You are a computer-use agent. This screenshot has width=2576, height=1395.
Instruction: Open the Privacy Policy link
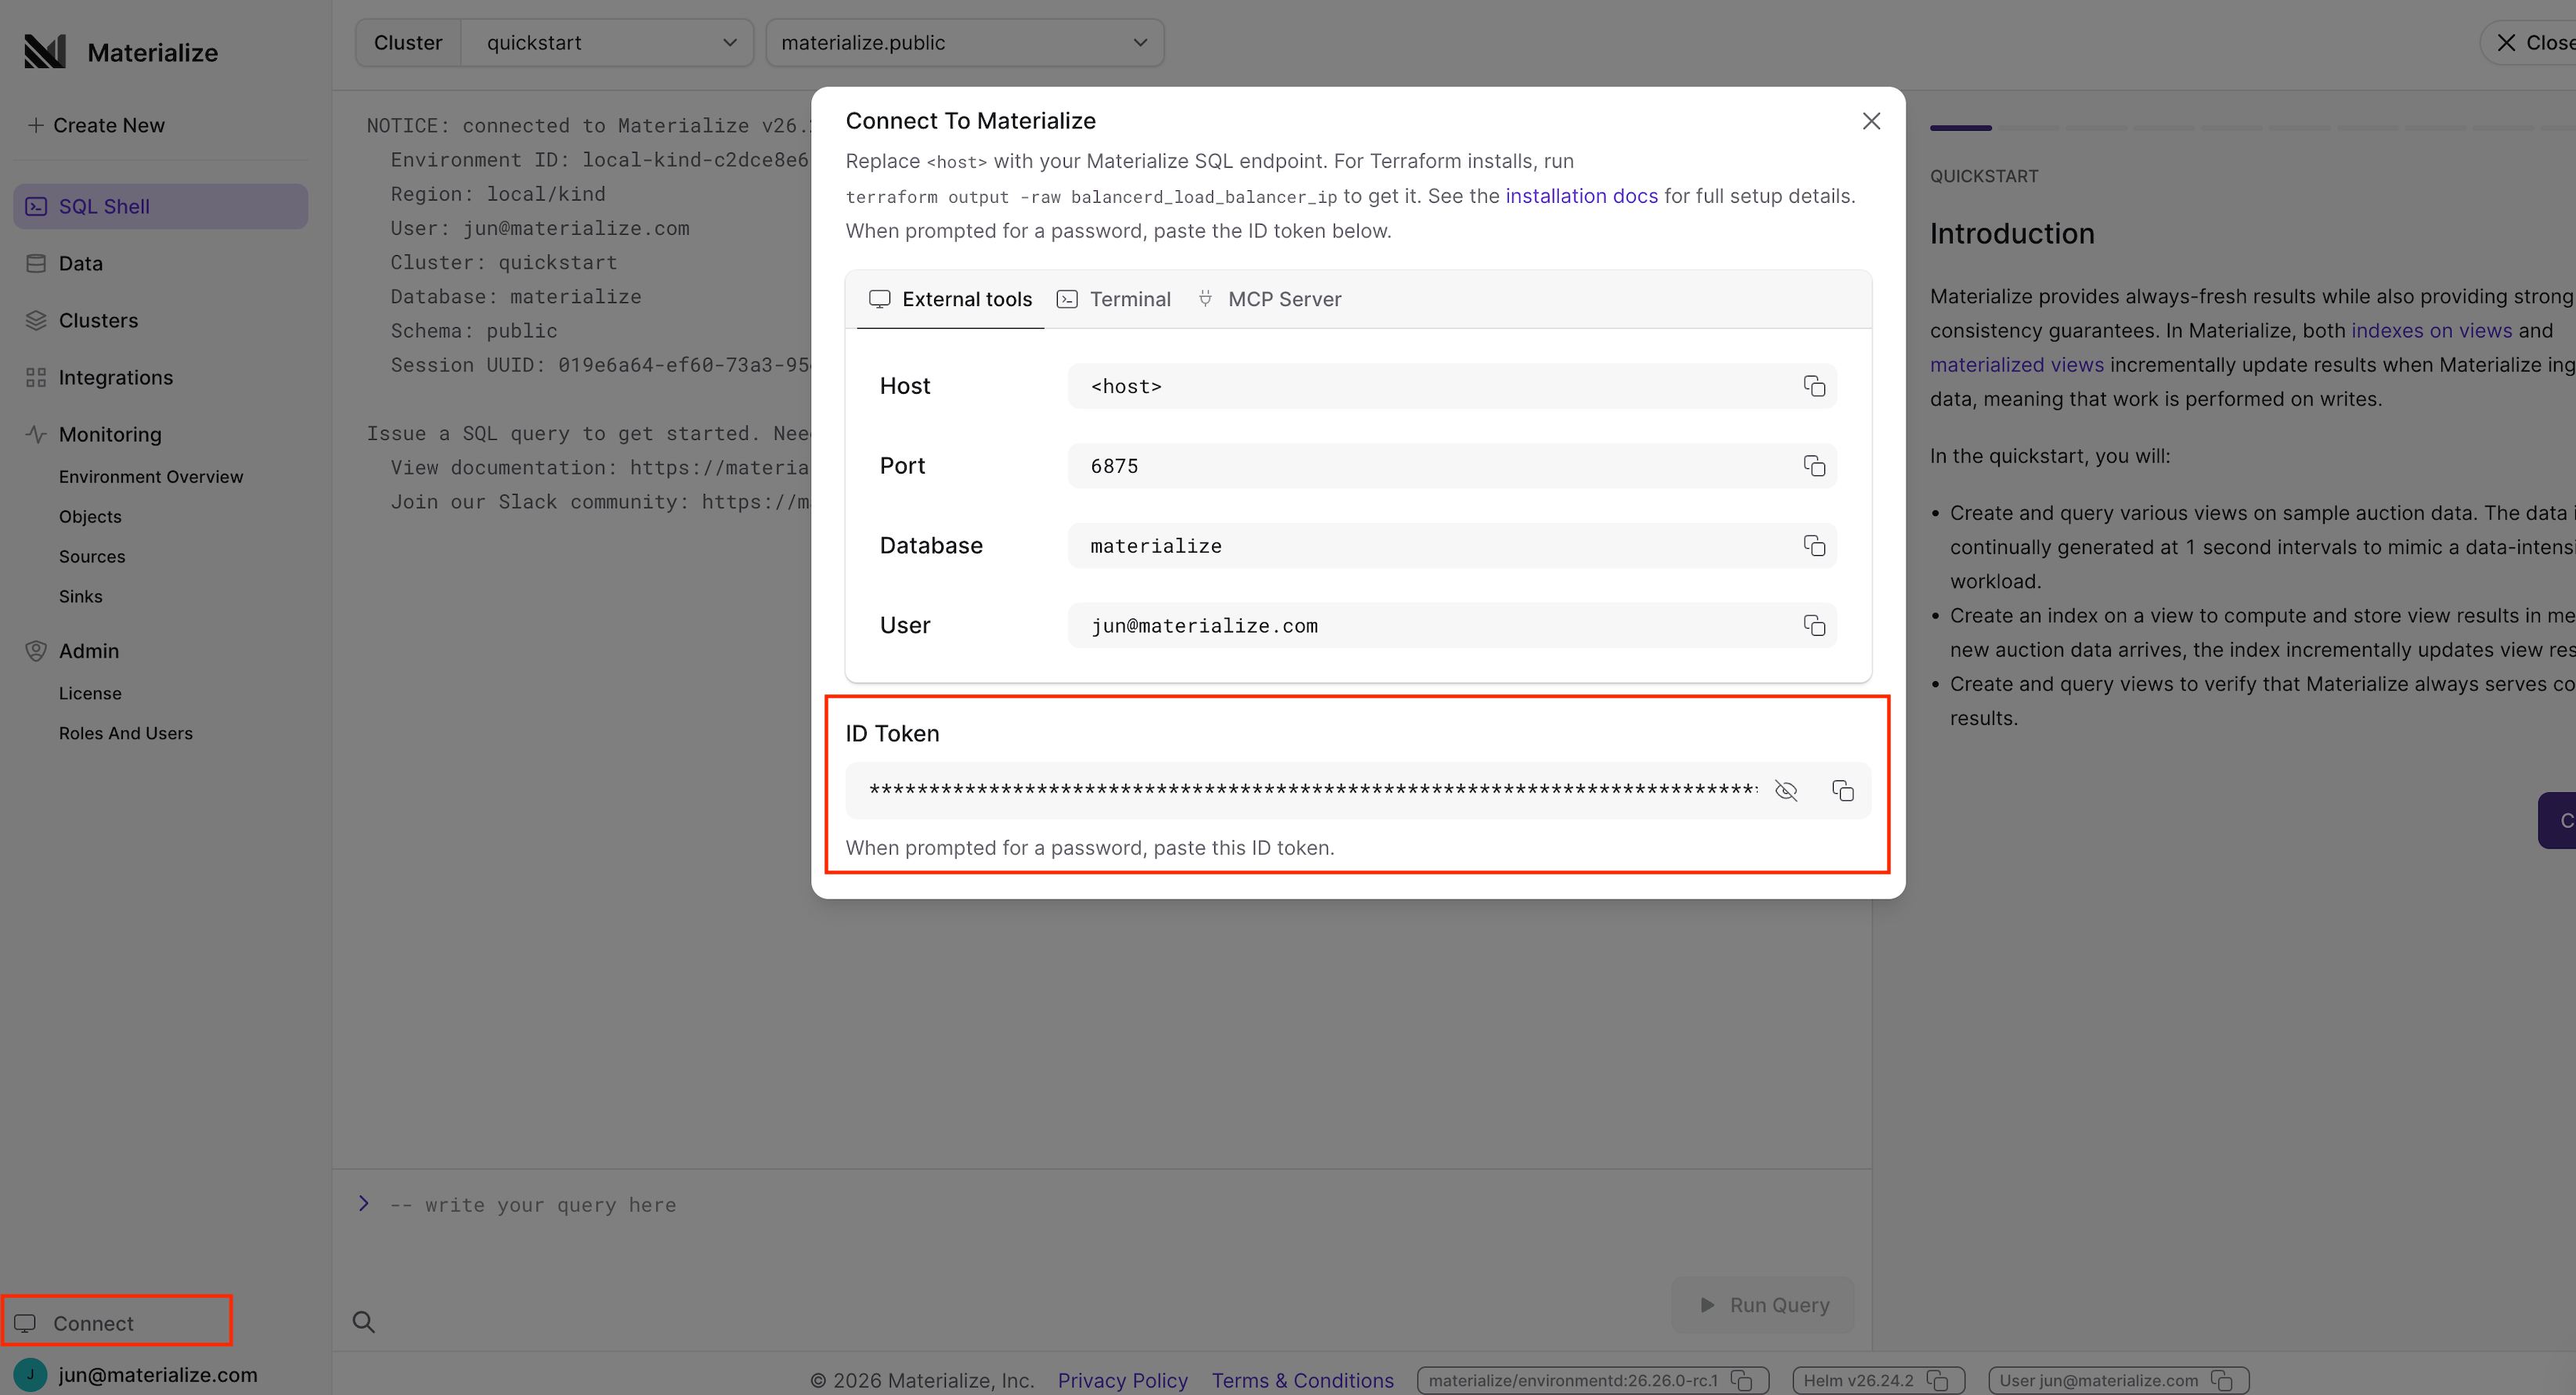pyautogui.click(x=1122, y=1380)
